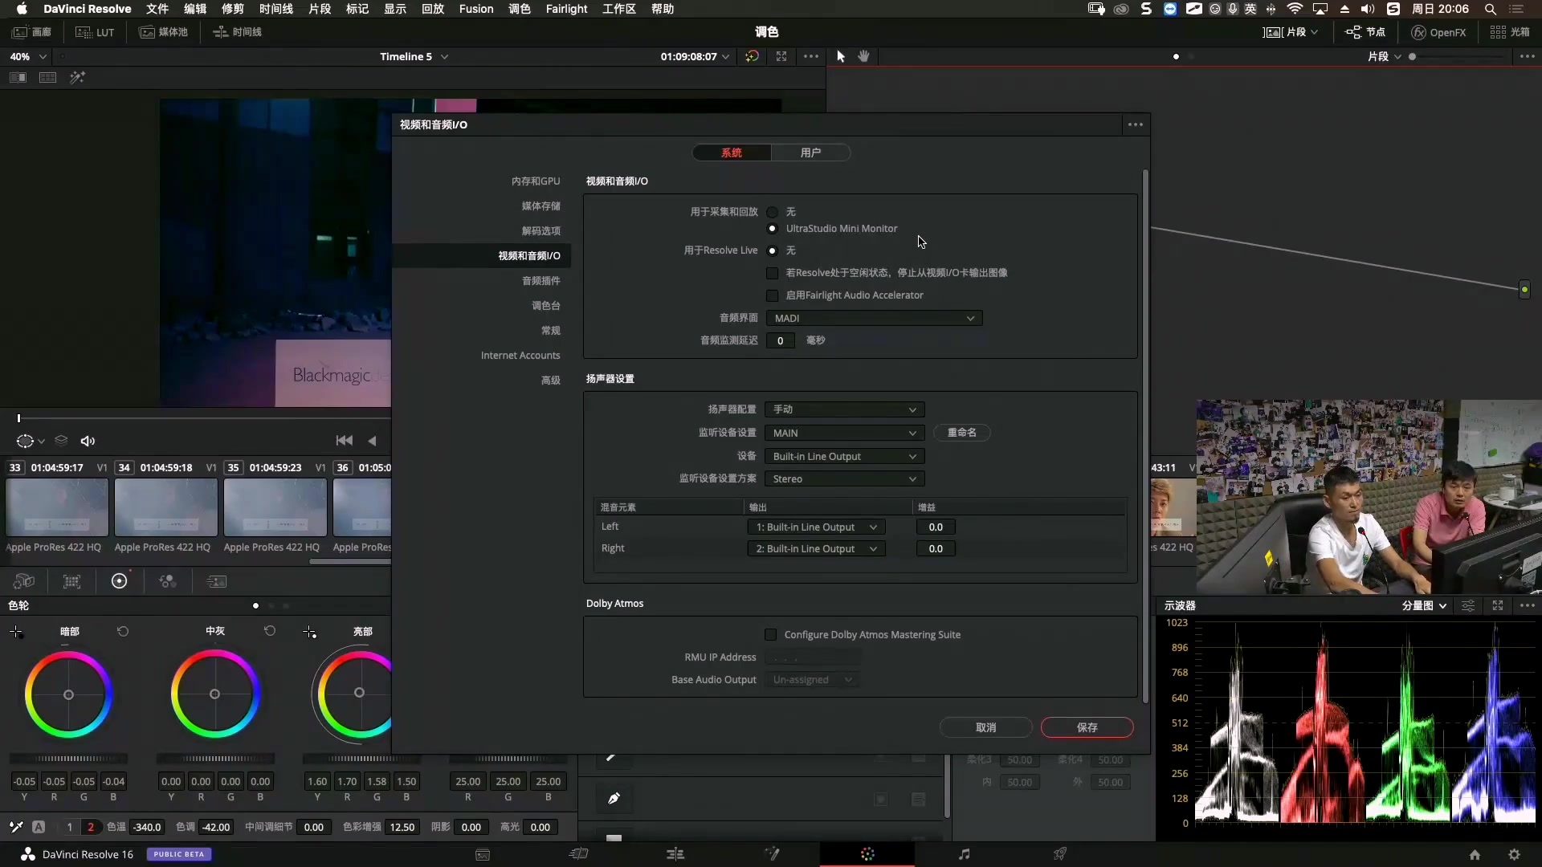Image resolution: width=1542 pixels, height=867 pixels.
Task: Open macOS Spotlight search icon
Action: [x=1490, y=9]
